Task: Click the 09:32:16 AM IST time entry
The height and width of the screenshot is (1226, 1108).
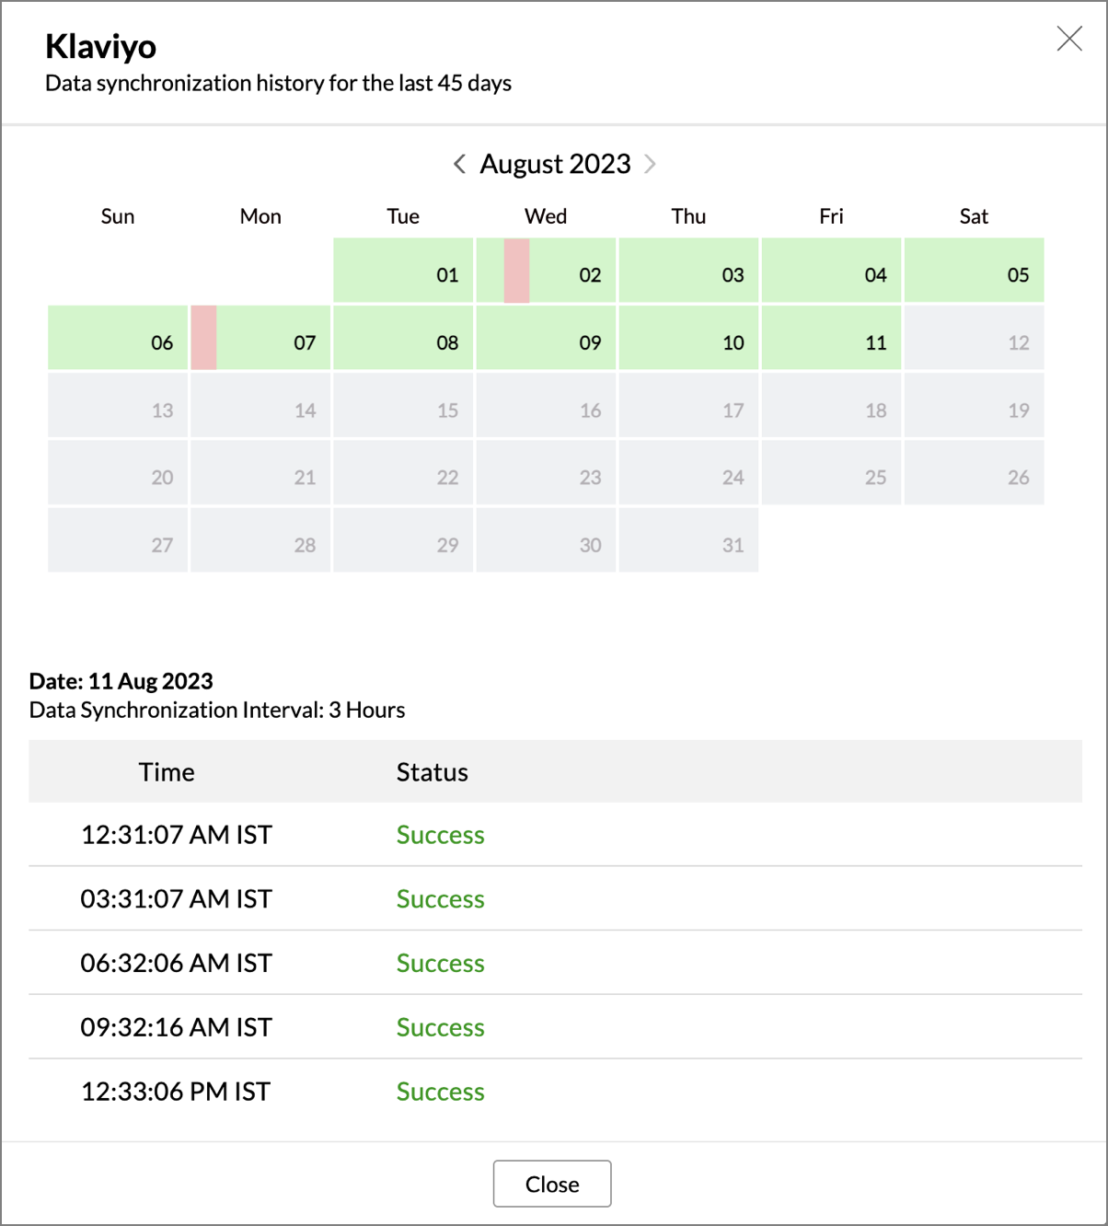Action: click(x=177, y=1027)
